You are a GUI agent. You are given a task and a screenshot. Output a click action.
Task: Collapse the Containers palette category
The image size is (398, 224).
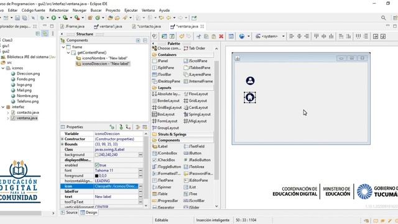167,55
